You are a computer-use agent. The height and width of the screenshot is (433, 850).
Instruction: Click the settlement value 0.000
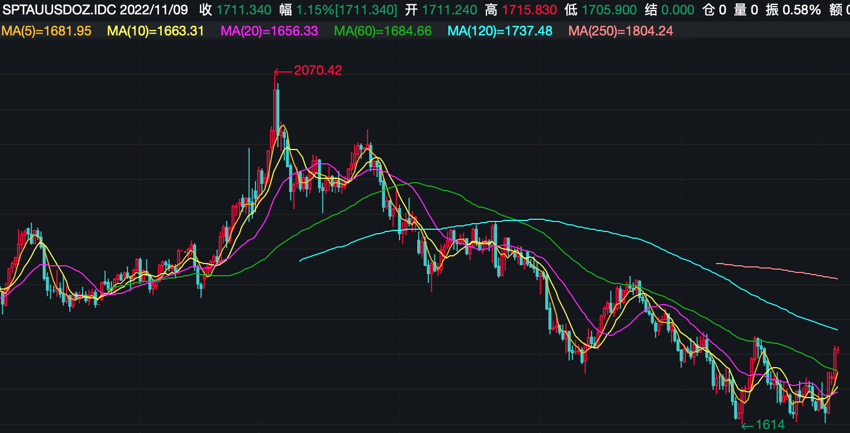[x=678, y=9]
